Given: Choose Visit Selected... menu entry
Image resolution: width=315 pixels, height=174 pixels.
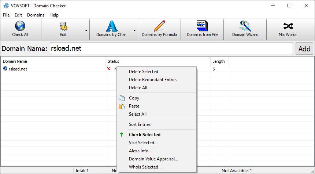Looking at the screenshot, I should pyautogui.click(x=156, y=142).
